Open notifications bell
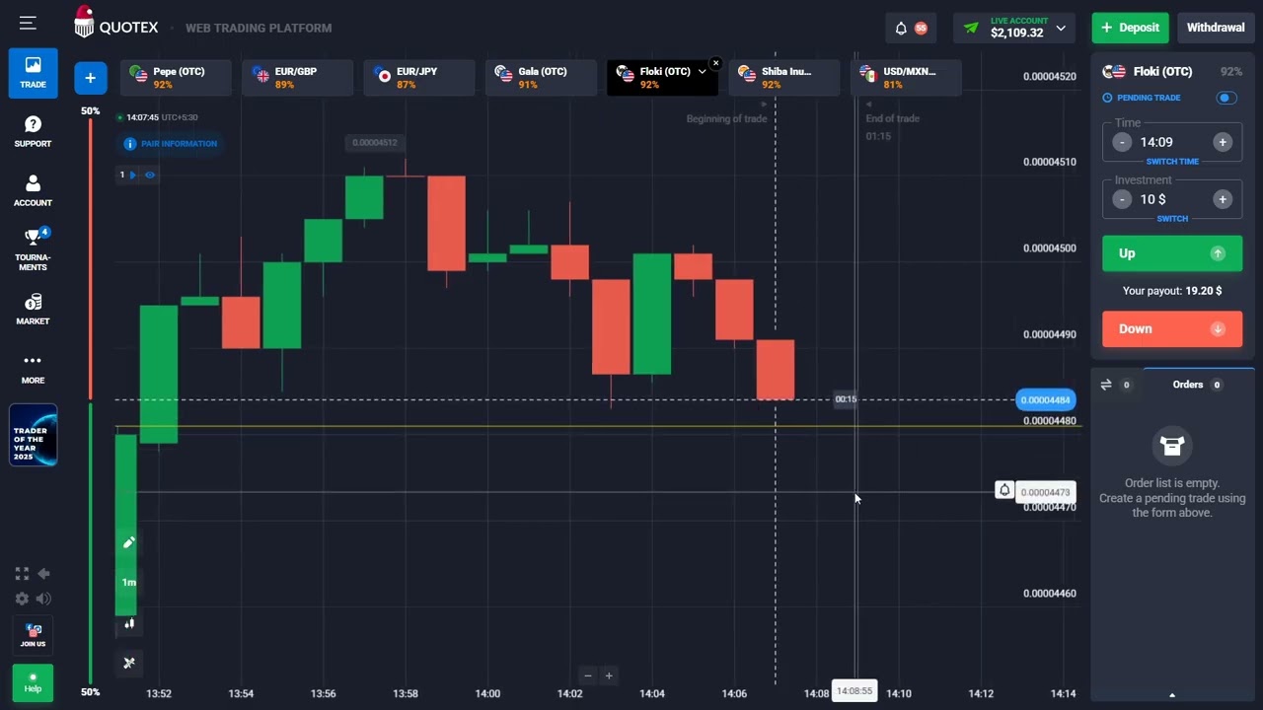The image size is (1263, 710). coord(901,28)
